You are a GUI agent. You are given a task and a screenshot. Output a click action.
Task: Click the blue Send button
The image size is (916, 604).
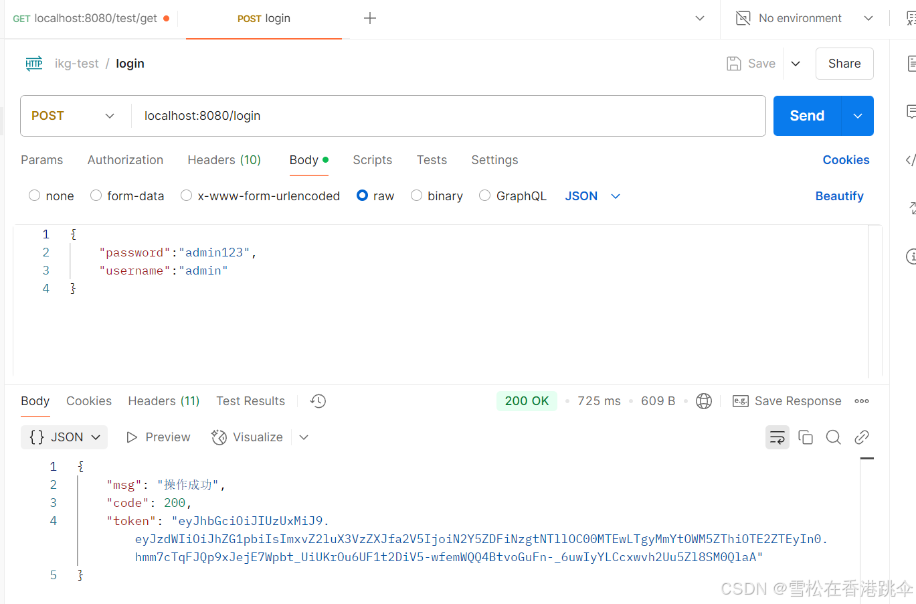pos(807,116)
